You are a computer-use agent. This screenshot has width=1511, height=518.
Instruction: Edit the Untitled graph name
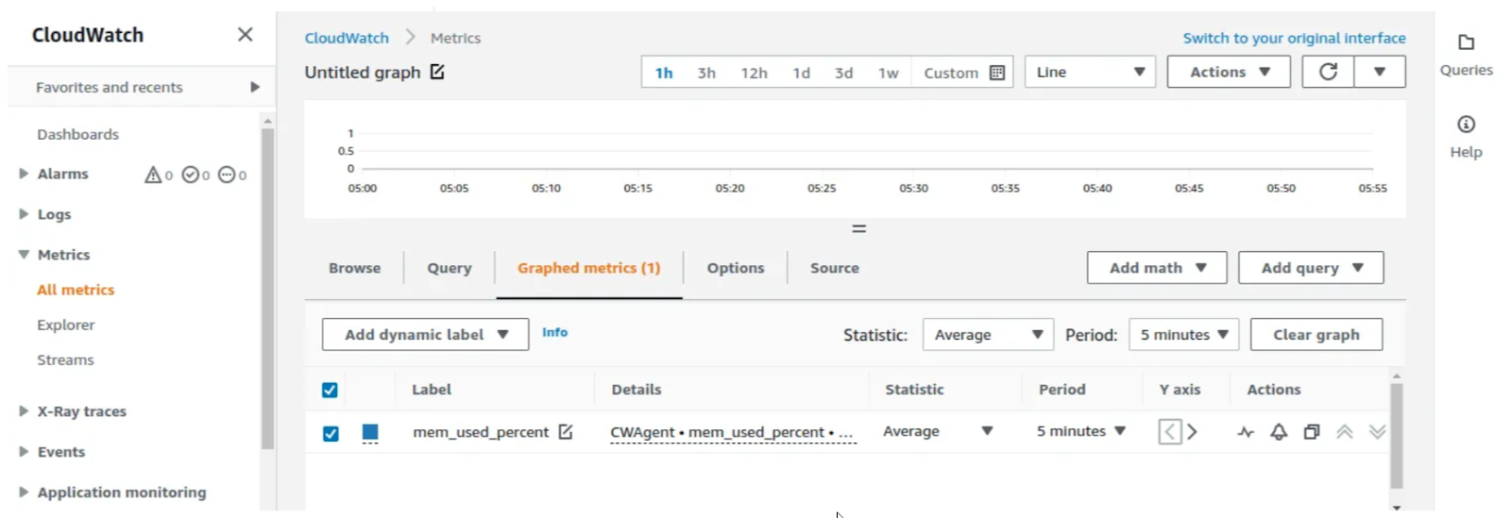pyautogui.click(x=437, y=72)
